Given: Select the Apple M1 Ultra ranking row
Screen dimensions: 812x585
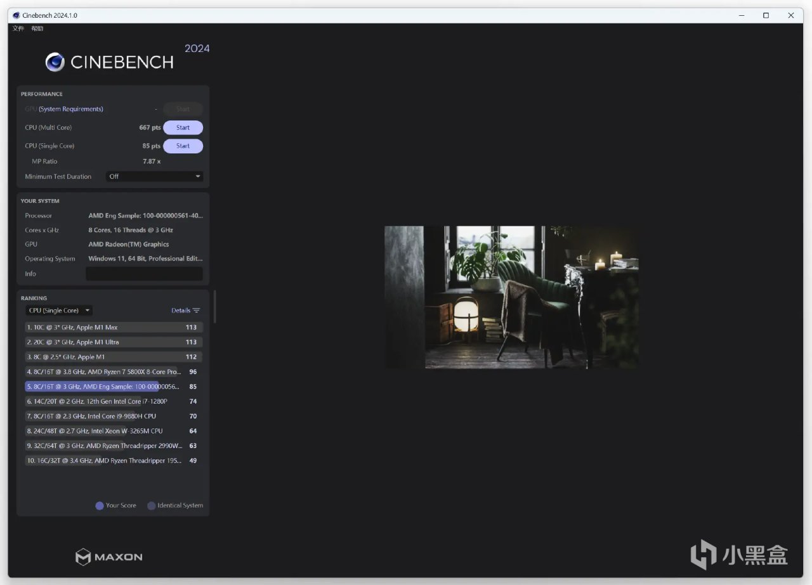Looking at the screenshot, I should tap(114, 342).
